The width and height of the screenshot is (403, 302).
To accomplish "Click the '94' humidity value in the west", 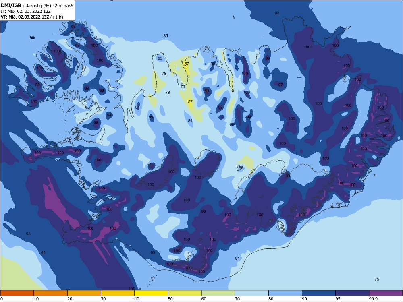I will point(110,115).
